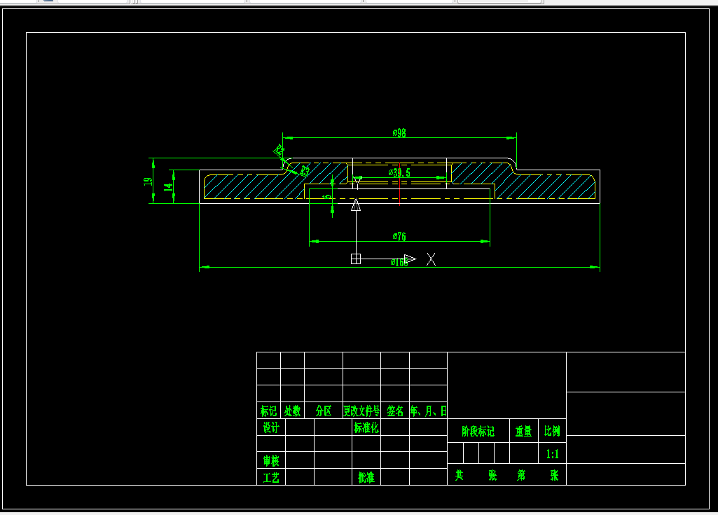Click the 共 text in sheet count row
Image resolution: width=718 pixels, height=515 pixels.
pos(460,475)
